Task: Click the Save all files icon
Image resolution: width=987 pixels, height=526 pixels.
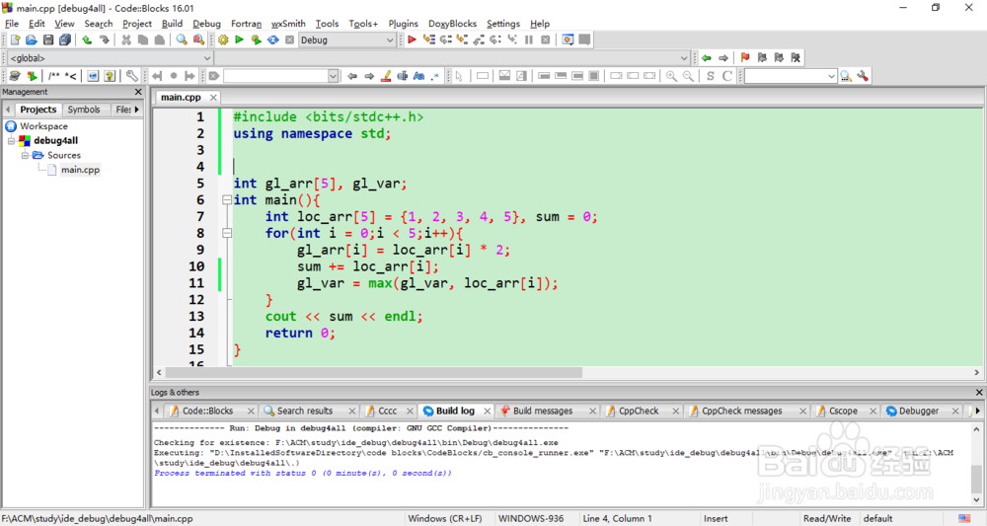Action: pyautogui.click(x=65, y=39)
